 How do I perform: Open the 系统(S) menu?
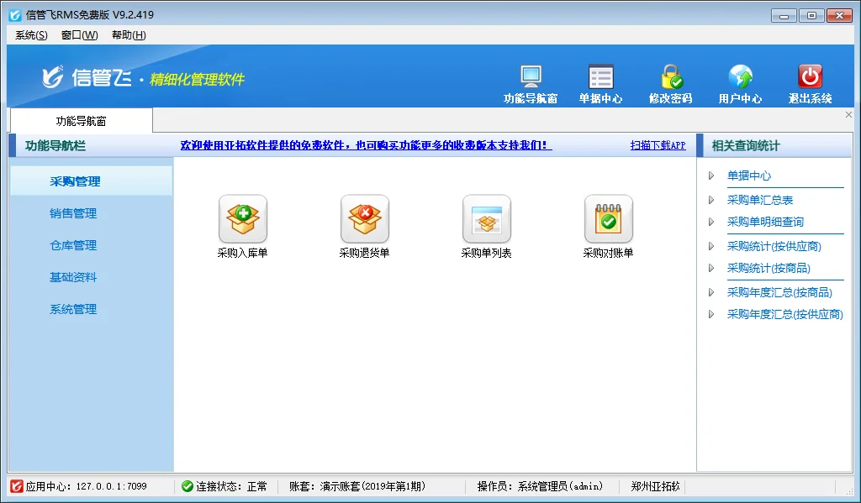(31, 35)
